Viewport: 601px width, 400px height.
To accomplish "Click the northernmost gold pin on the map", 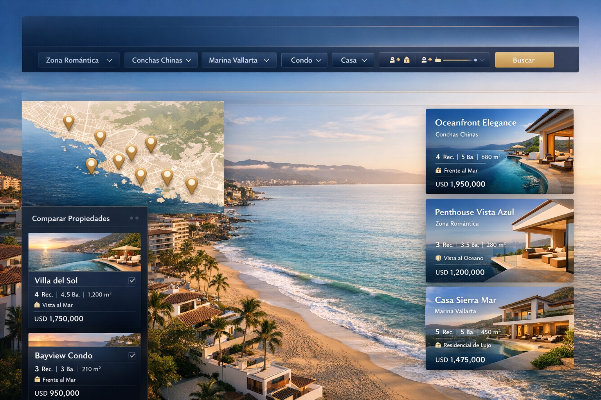I will pos(69,122).
